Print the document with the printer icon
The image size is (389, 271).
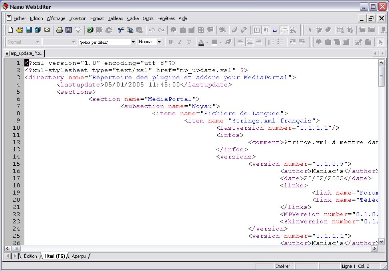(59, 30)
